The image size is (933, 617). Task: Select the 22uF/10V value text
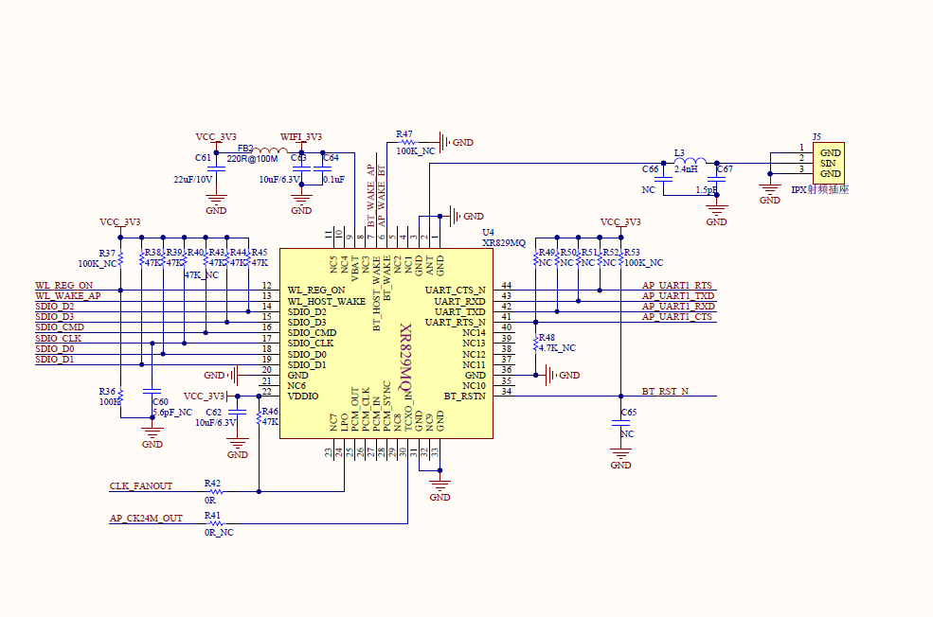pos(193,179)
